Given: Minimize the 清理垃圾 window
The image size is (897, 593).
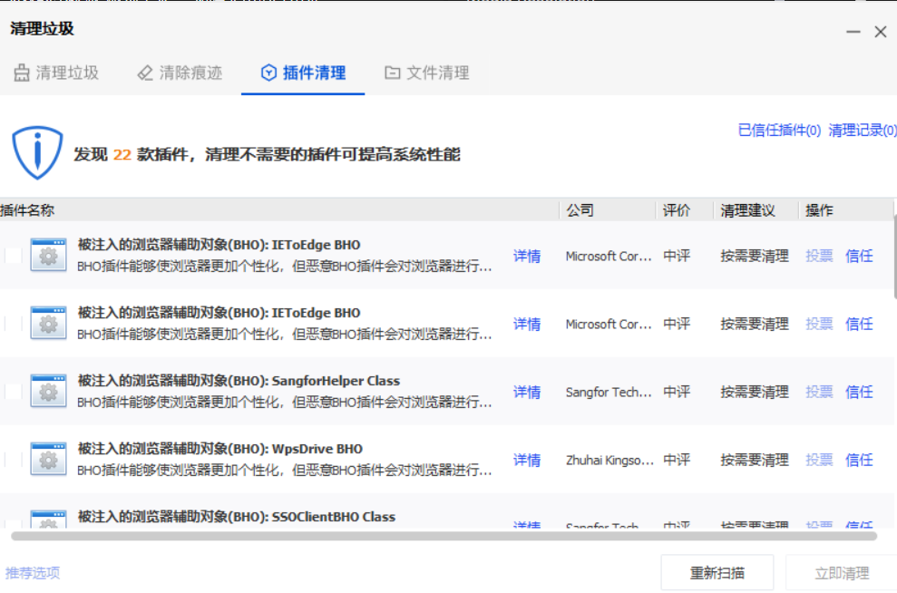Looking at the screenshot, I should click(x=853, y=32).
